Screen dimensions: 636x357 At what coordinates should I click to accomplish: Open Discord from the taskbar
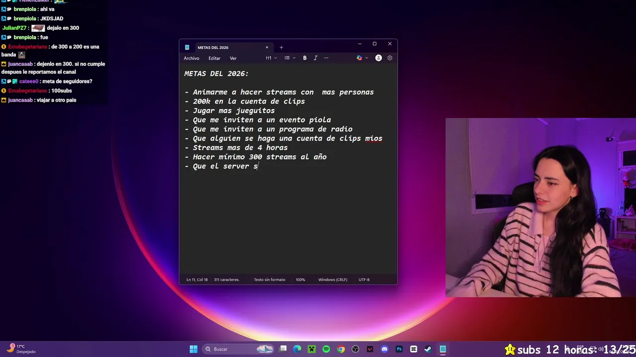(384, 349)
